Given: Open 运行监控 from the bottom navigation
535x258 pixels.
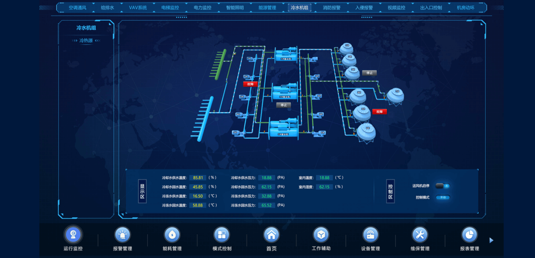Looking at the screenshot, I should (73, 234).
